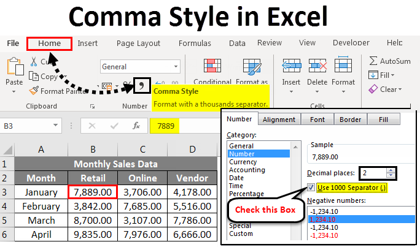Open the Review ribbon tab
420x247 pixels.
pos(270,43)
